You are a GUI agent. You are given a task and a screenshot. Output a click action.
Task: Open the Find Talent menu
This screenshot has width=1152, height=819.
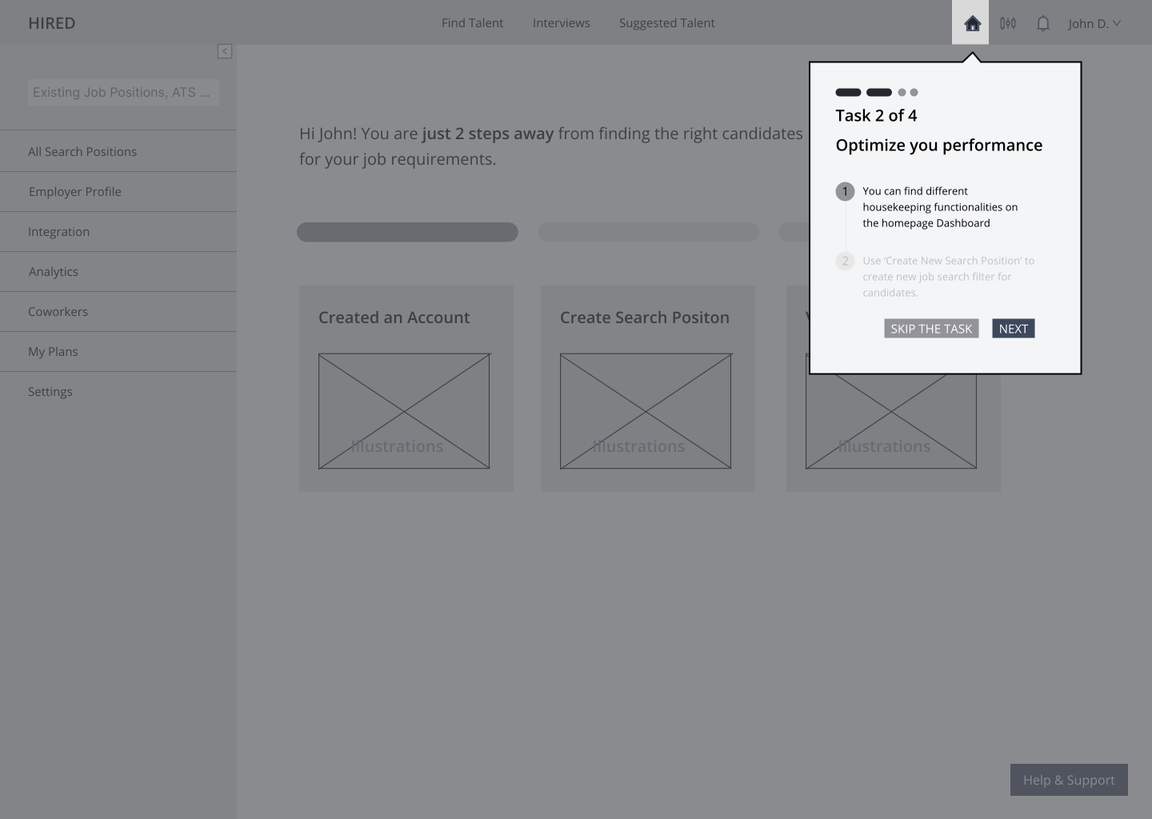tap(472, 22)
